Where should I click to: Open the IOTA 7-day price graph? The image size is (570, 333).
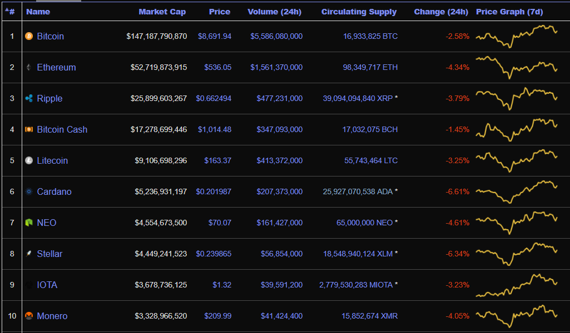[x=517, y=285]
